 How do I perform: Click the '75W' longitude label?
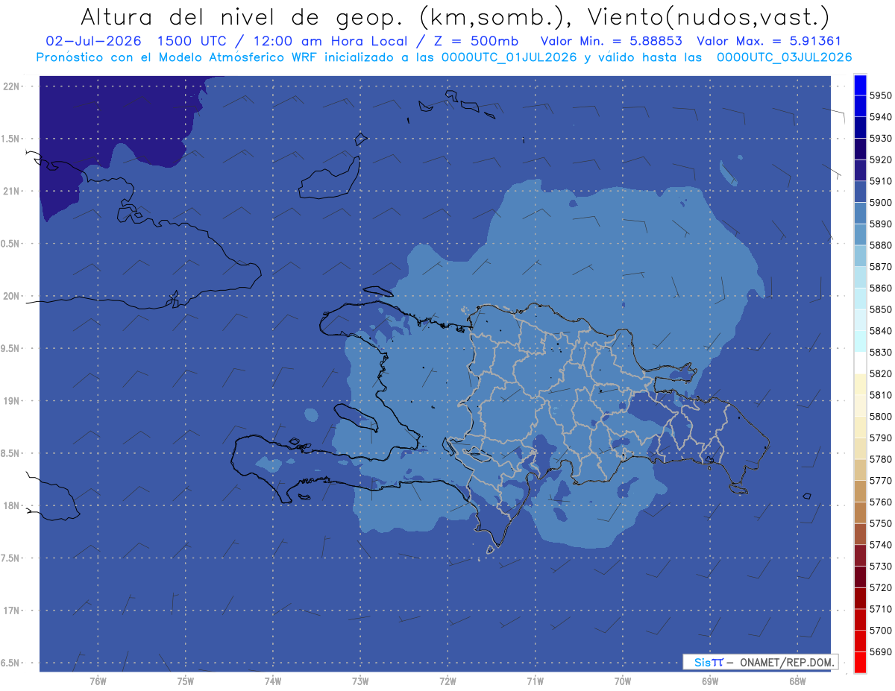pyautogui.click(x=185, y=681)
